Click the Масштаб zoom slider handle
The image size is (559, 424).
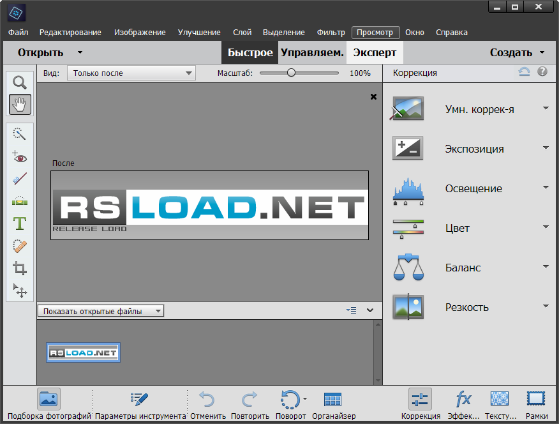tap(291, 73)
